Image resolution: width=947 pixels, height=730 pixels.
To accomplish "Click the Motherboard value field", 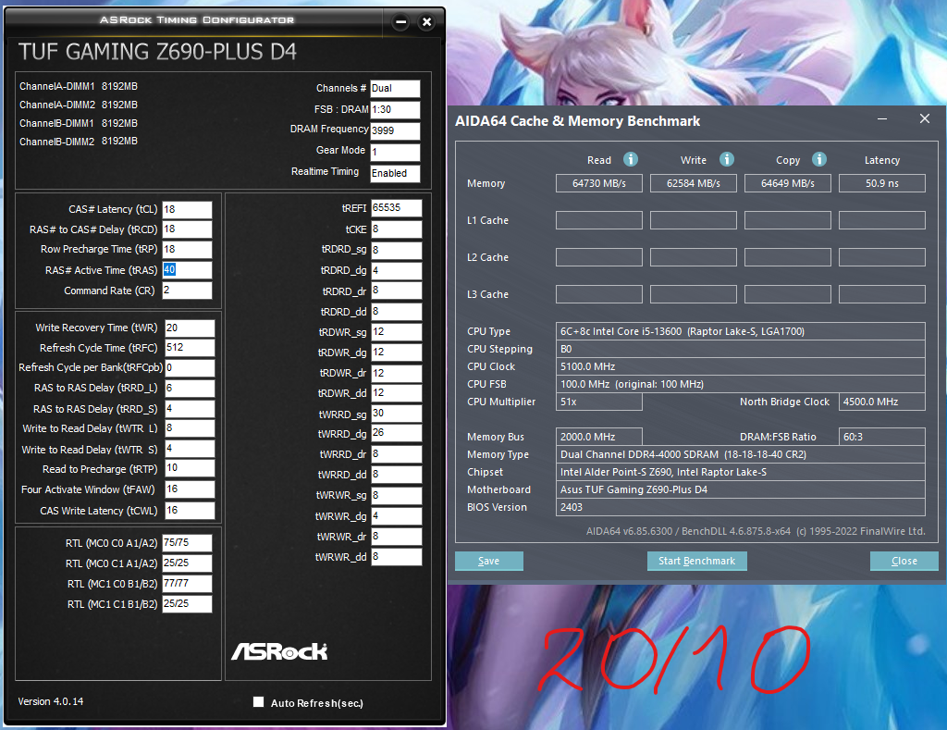I will (x=741, y=489).
